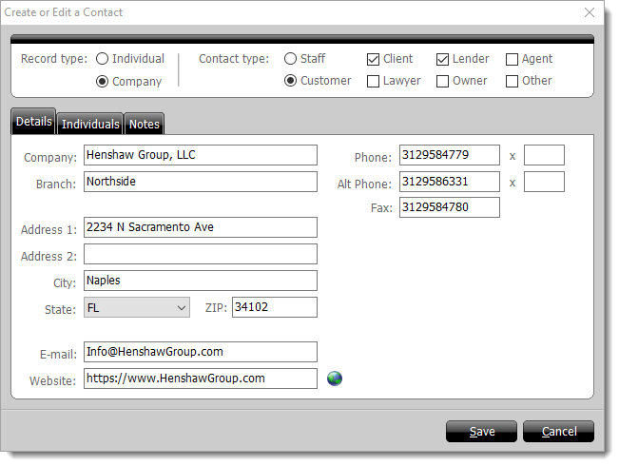619x466 pixels.
Task: Open the Notes tab
Action: pos(145,124)
